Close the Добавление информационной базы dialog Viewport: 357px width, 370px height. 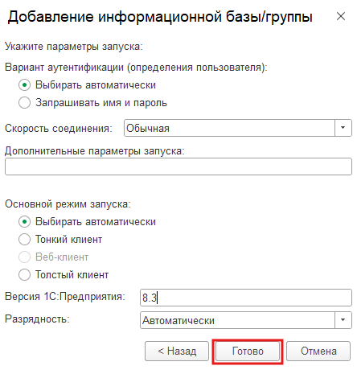(x=341, y=16)
